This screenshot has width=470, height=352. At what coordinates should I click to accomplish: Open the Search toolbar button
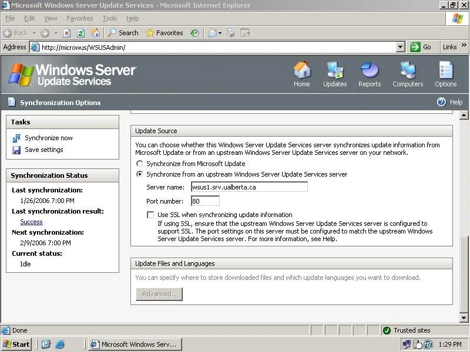(123, 33)
